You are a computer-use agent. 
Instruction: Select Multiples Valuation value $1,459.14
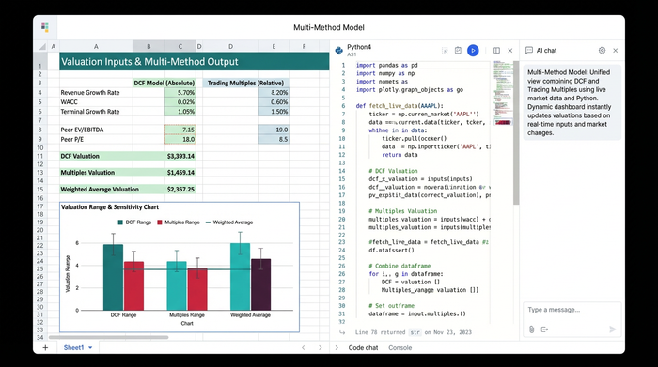[180, 172]
